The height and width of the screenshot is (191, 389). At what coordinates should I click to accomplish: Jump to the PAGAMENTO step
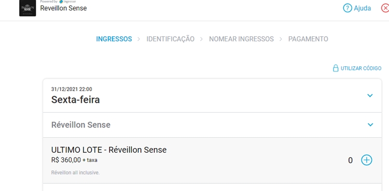coord(308,39)
